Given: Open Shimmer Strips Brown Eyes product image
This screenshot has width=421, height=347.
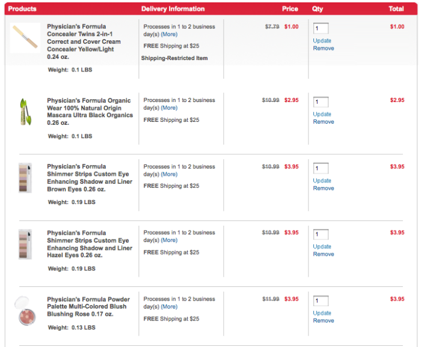Looking at the screenshot, I should [25, 177].
